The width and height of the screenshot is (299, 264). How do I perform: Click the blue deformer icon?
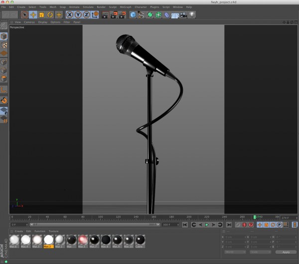click(167, 15)
